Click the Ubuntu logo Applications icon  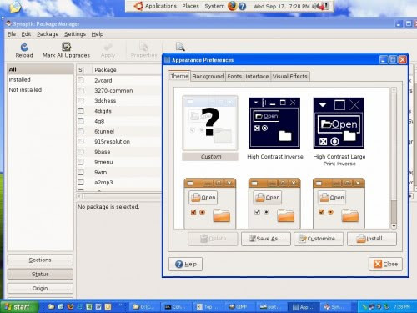click(x=138, y=6)
